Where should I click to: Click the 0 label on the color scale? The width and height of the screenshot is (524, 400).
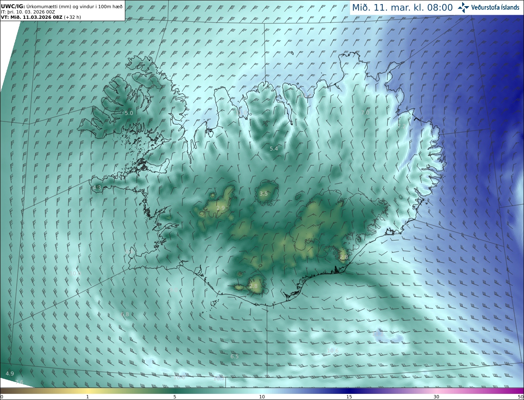[2, 397]
